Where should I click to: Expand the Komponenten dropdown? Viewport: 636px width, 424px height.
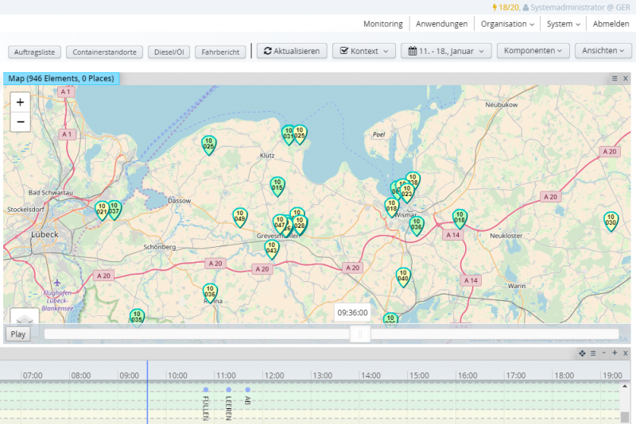(x=533, y=51)
